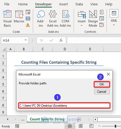Switch to Page Break Preview

[x=91, y=126]
